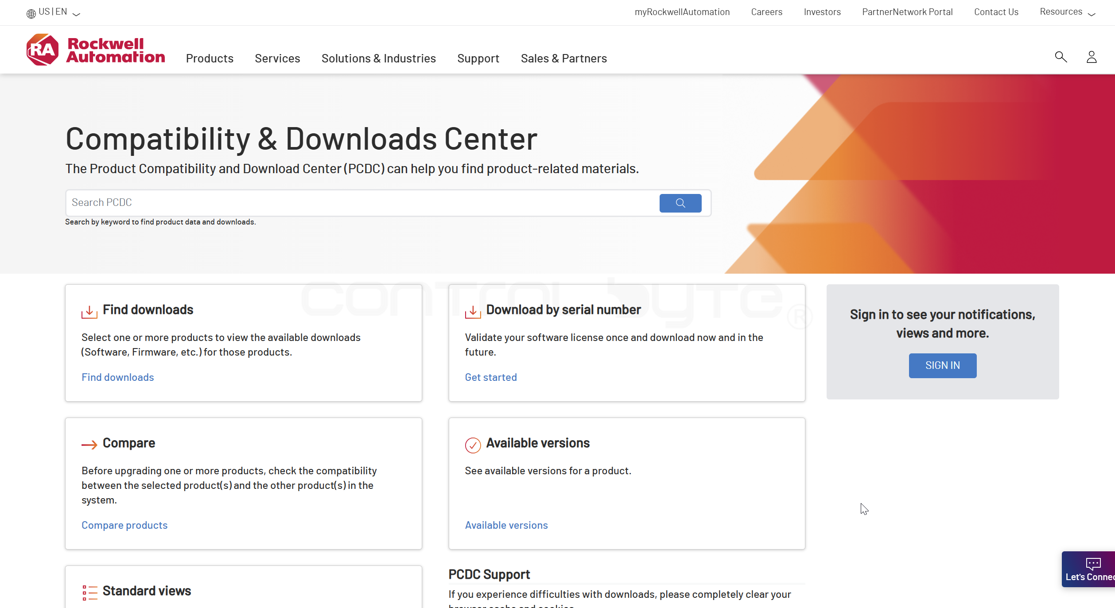Visit the PartnerNetwork Portal link
Screen dimensions: 1115x608
(x=907, y=12)
